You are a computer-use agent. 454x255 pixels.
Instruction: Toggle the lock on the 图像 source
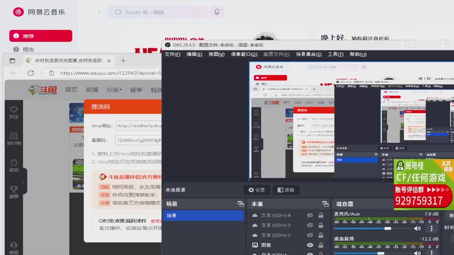click(x=321, y=245)
